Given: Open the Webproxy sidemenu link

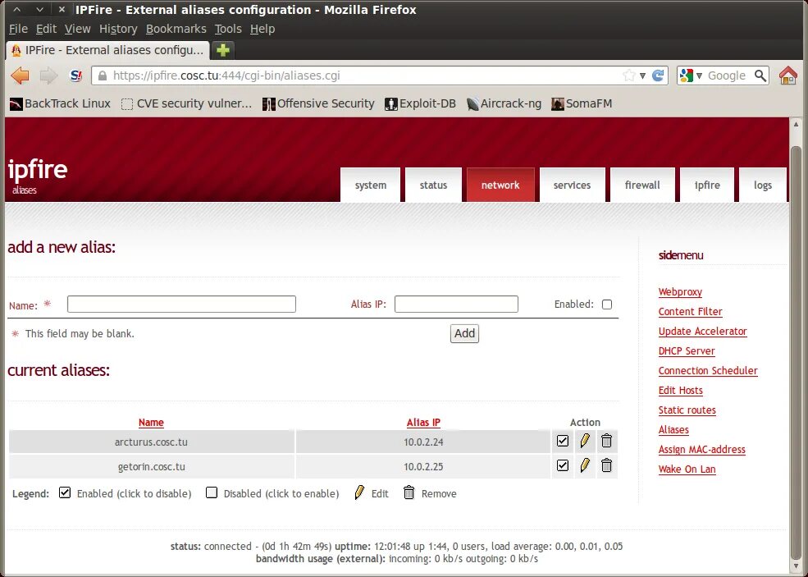Looking at the screenshot, I should click(x=680, y=292).
